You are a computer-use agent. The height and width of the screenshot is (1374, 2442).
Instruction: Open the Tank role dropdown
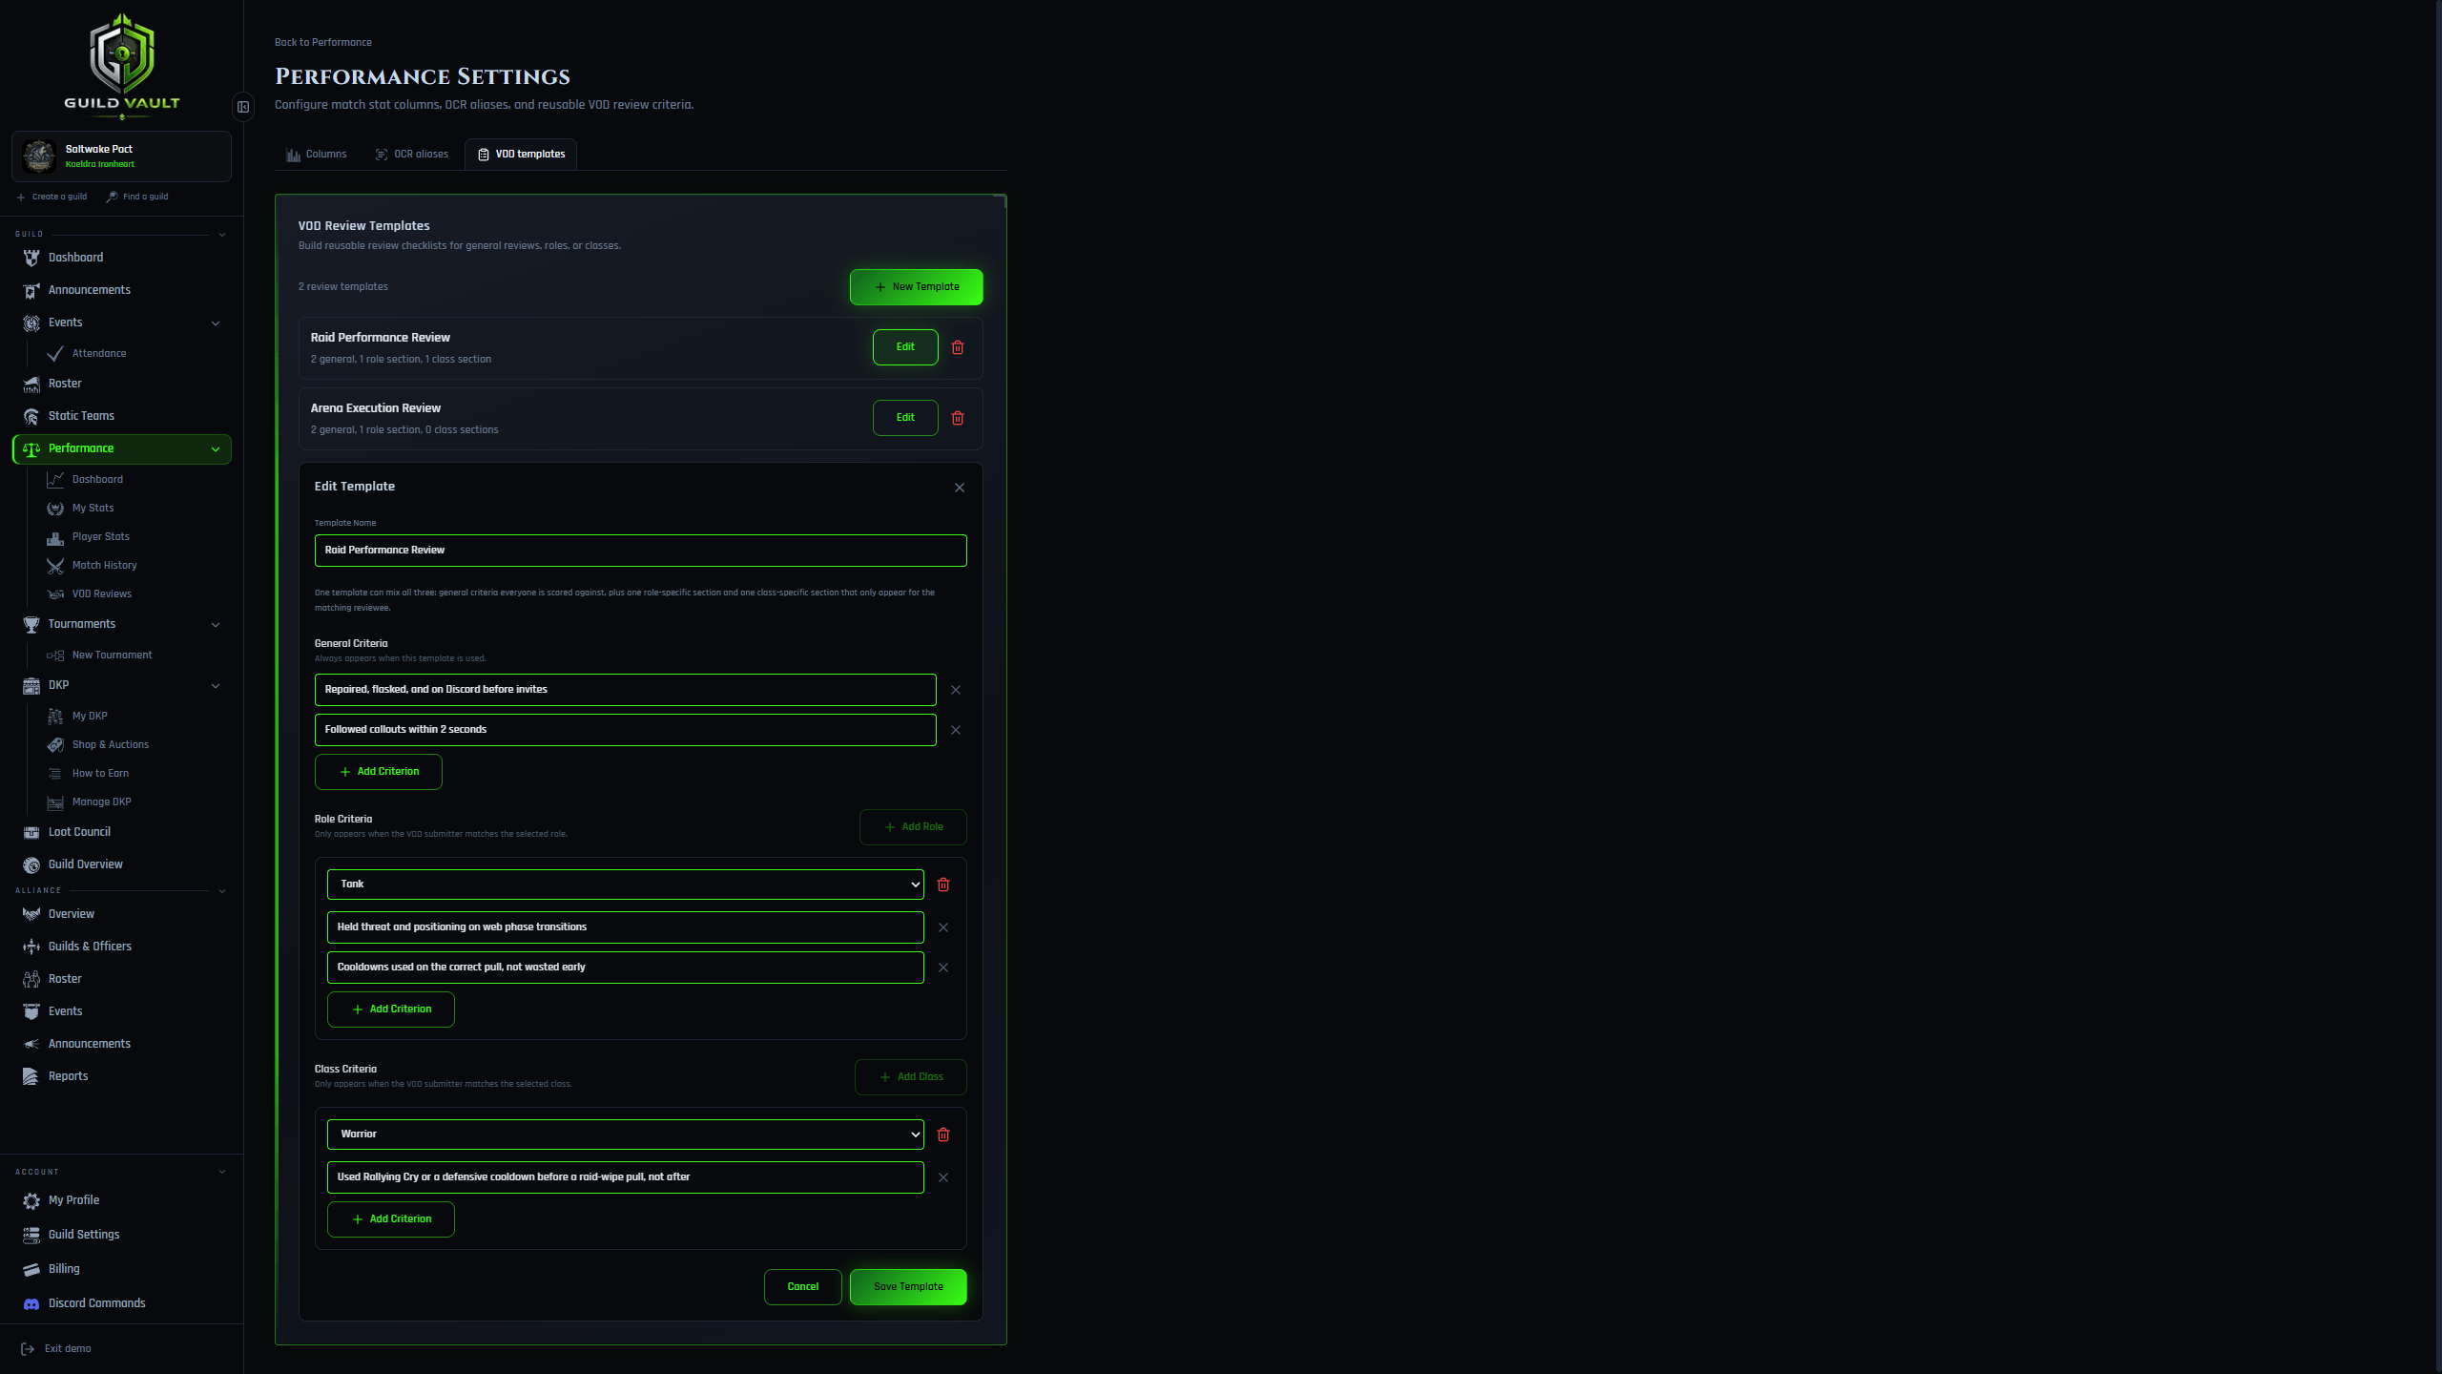click(626, 885)
